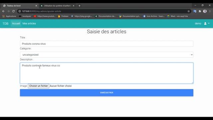Go back in browser history
213x120 pixels.
3,11
